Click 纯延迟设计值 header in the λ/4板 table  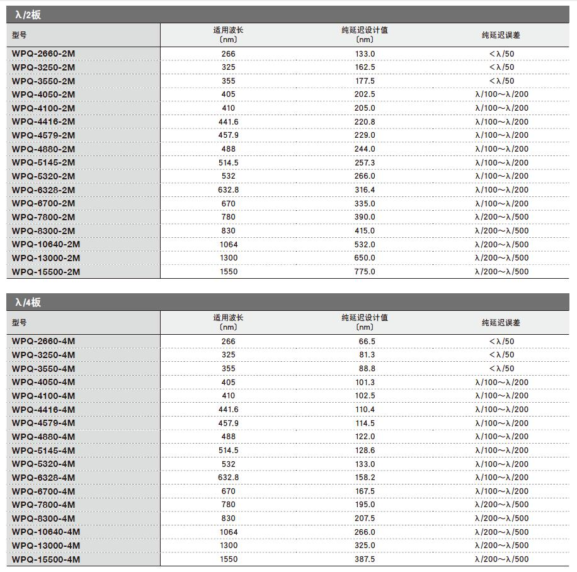coord(365,322)
